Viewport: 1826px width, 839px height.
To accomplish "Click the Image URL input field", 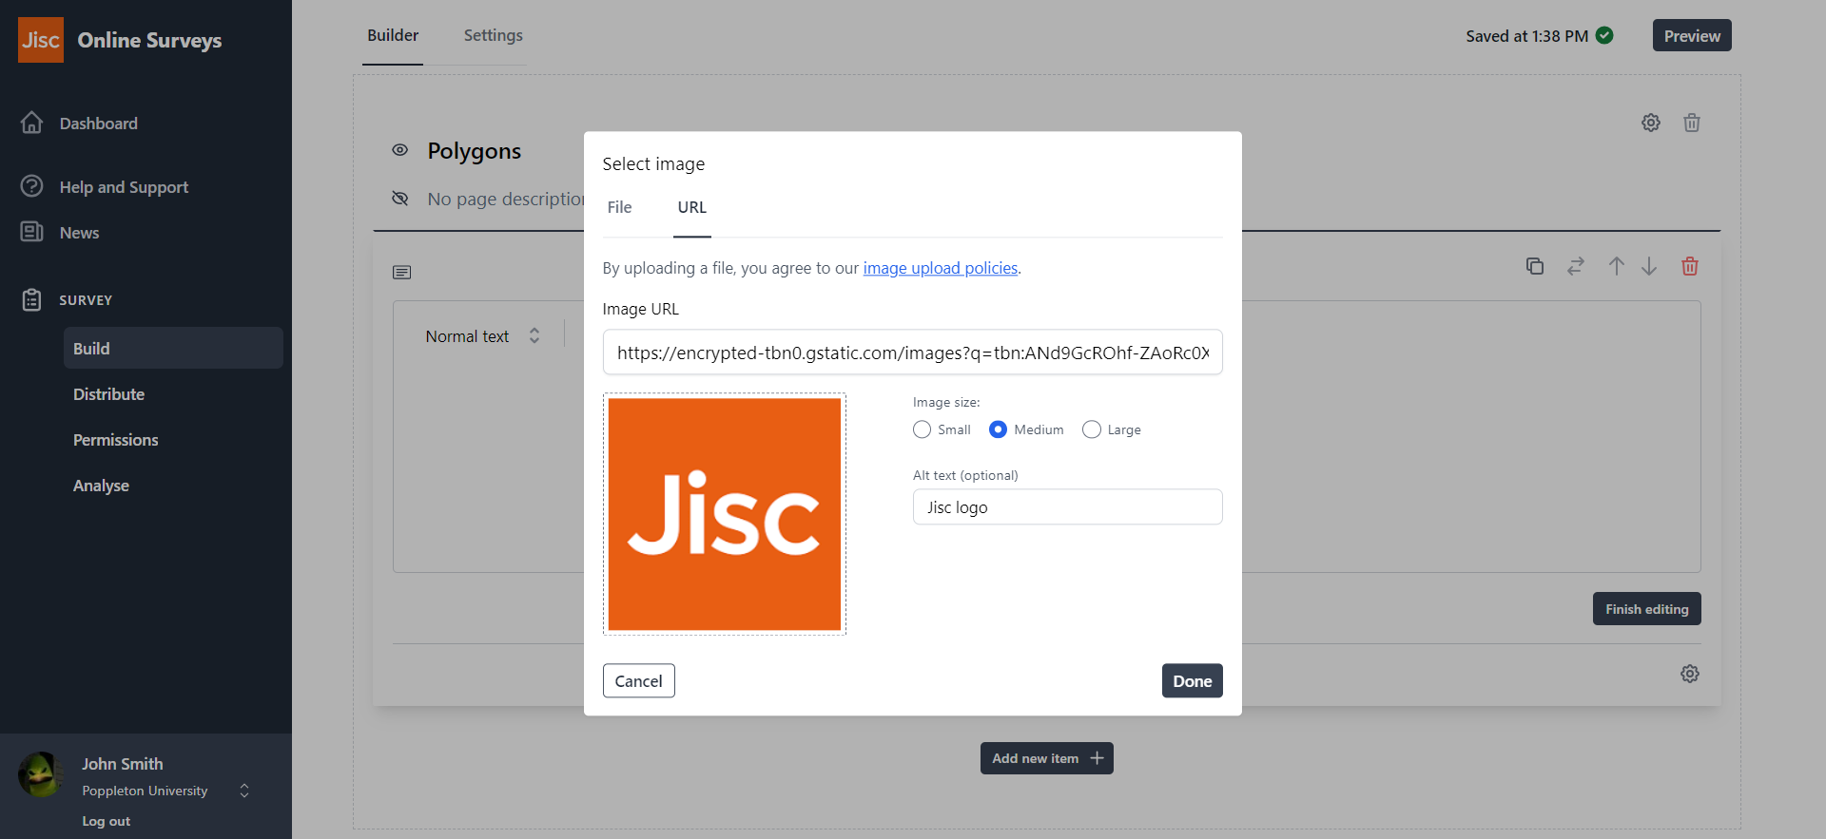I will pos(913,353).
